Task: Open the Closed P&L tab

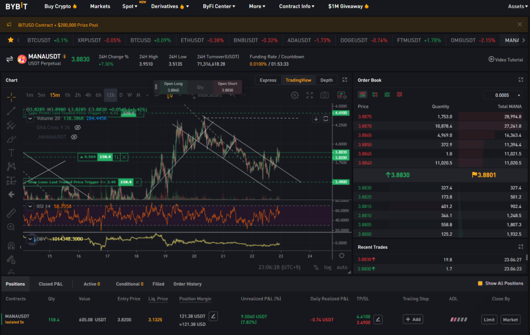Action: click(51, 284)
